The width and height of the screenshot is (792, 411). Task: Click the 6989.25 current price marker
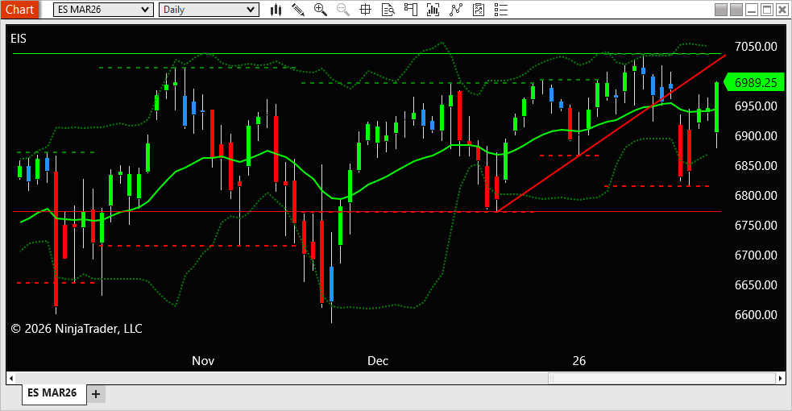(x=754, y=83)
